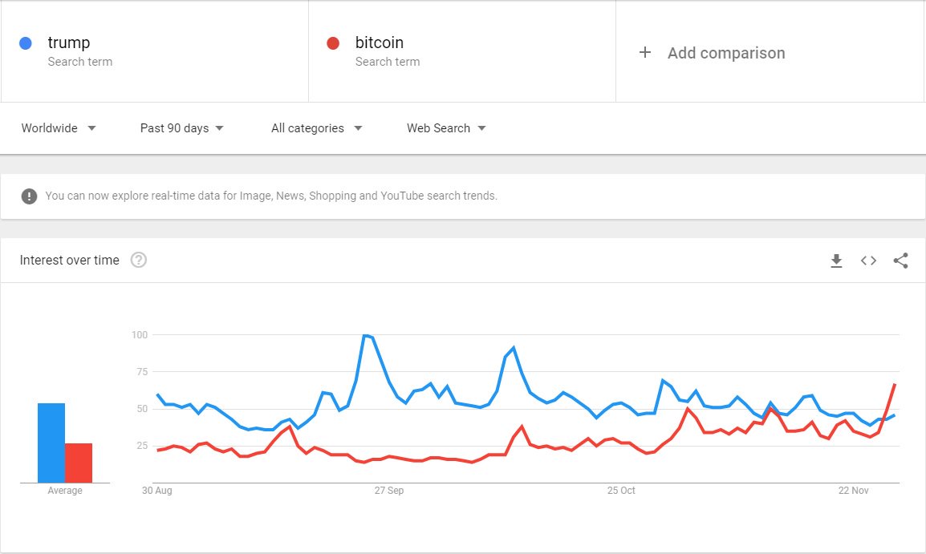The height and width of the screenshot is (554, 926).
Task: Click the blue trump color dot
Action: (25, 43)
